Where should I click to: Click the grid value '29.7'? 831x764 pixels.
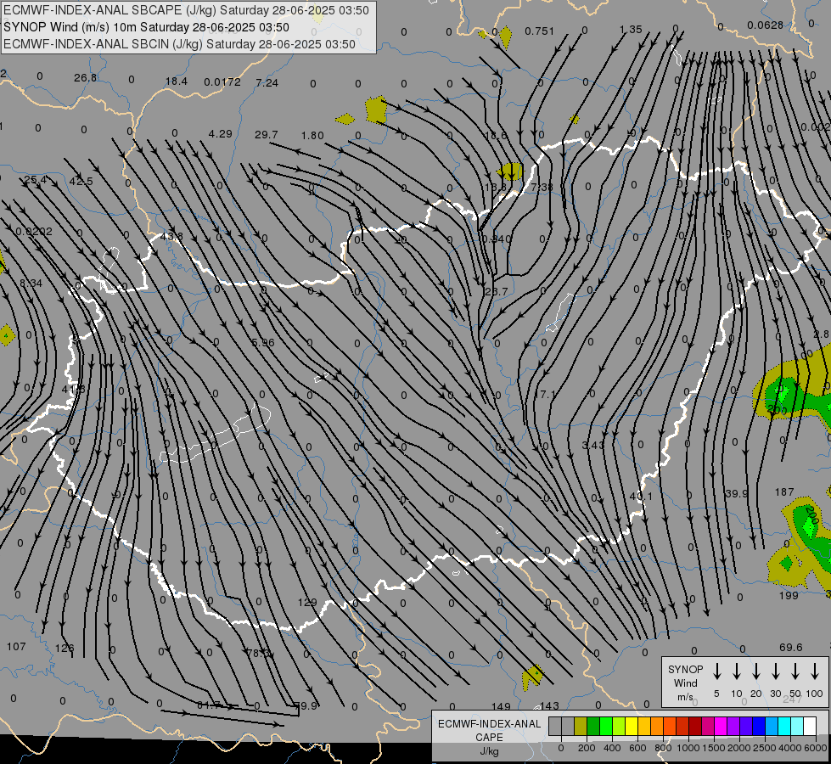pos(266,135)
